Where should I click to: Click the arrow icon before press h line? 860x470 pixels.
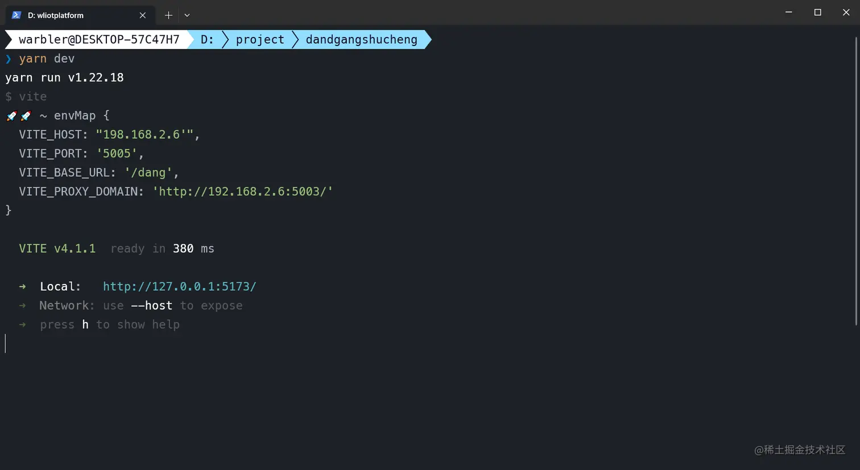click(22, 324)
